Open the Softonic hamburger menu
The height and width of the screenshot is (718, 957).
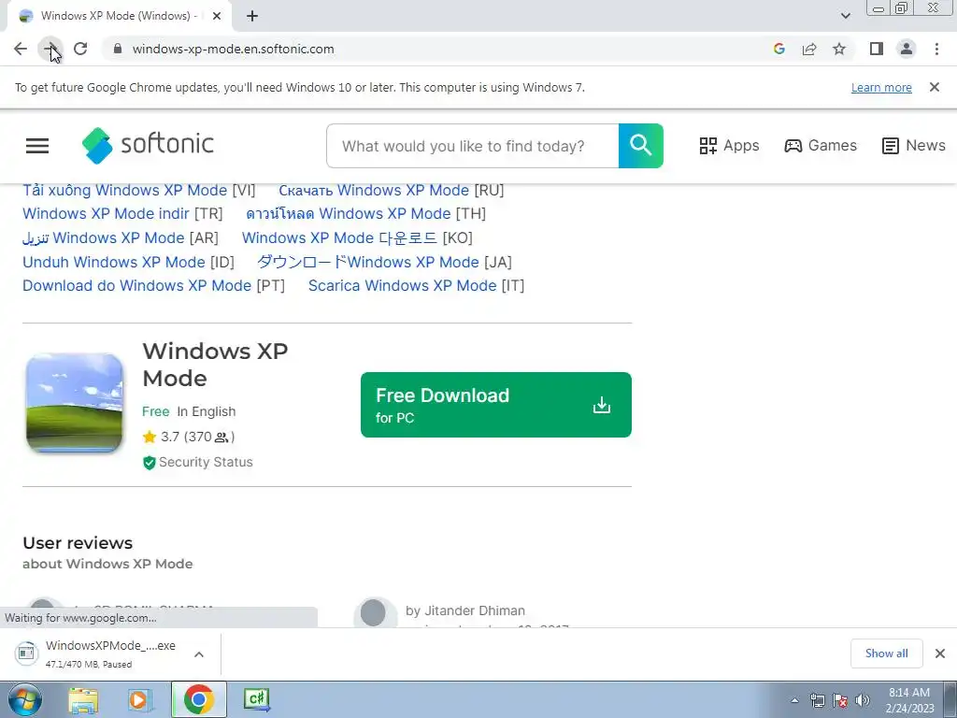(x=37, y=145)
